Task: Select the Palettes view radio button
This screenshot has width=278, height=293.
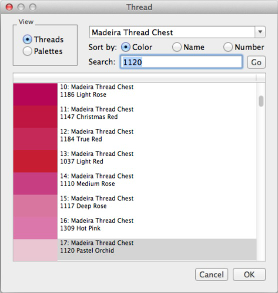Action: click(x=27, y=51)
